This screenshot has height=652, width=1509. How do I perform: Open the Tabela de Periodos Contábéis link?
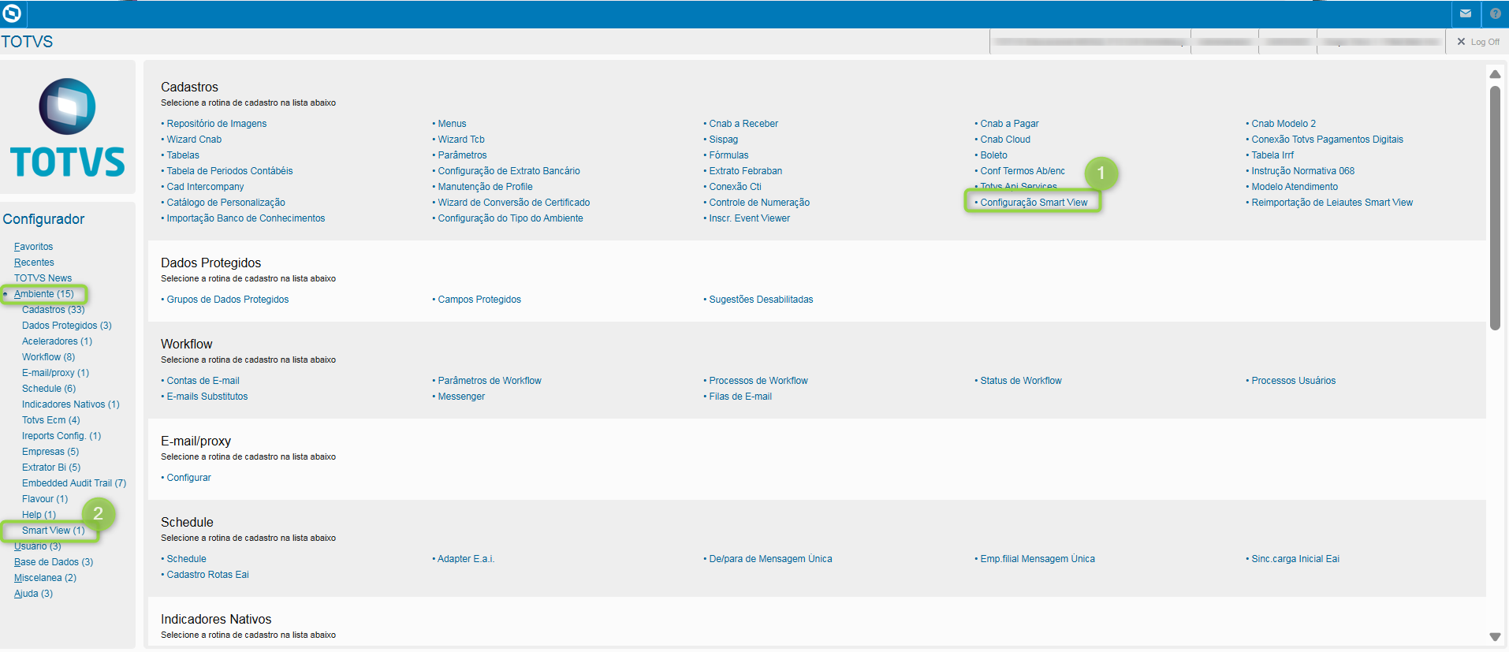[229, 171]
